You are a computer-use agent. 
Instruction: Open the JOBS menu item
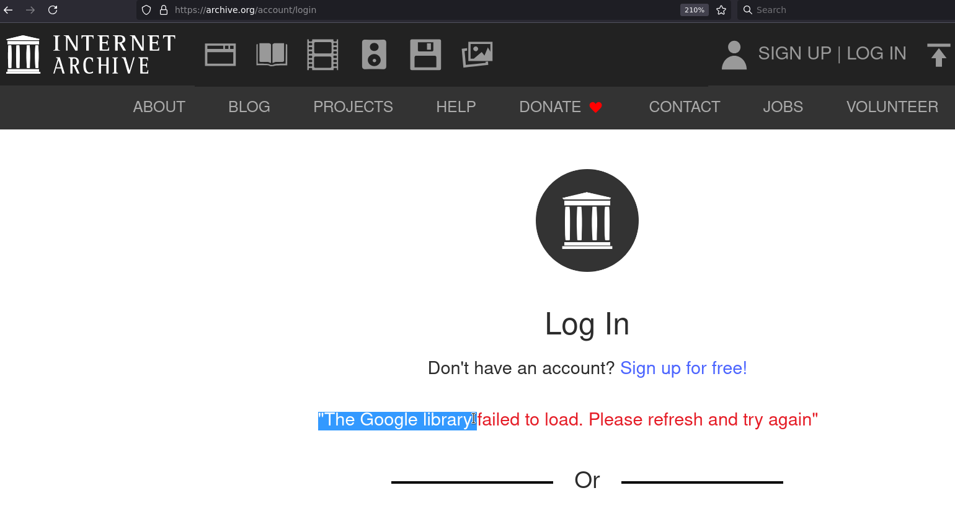click(783, 107)
